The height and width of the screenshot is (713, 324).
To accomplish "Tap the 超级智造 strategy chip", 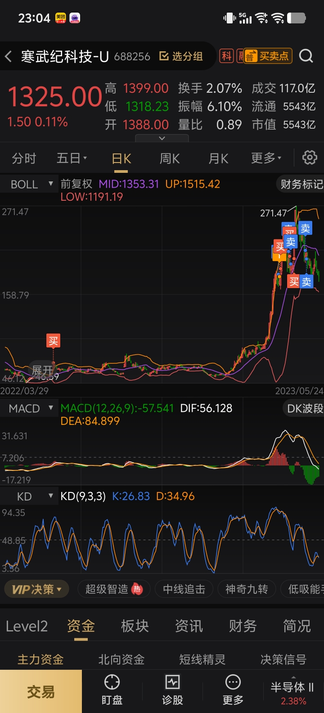I will coord(114,589).
